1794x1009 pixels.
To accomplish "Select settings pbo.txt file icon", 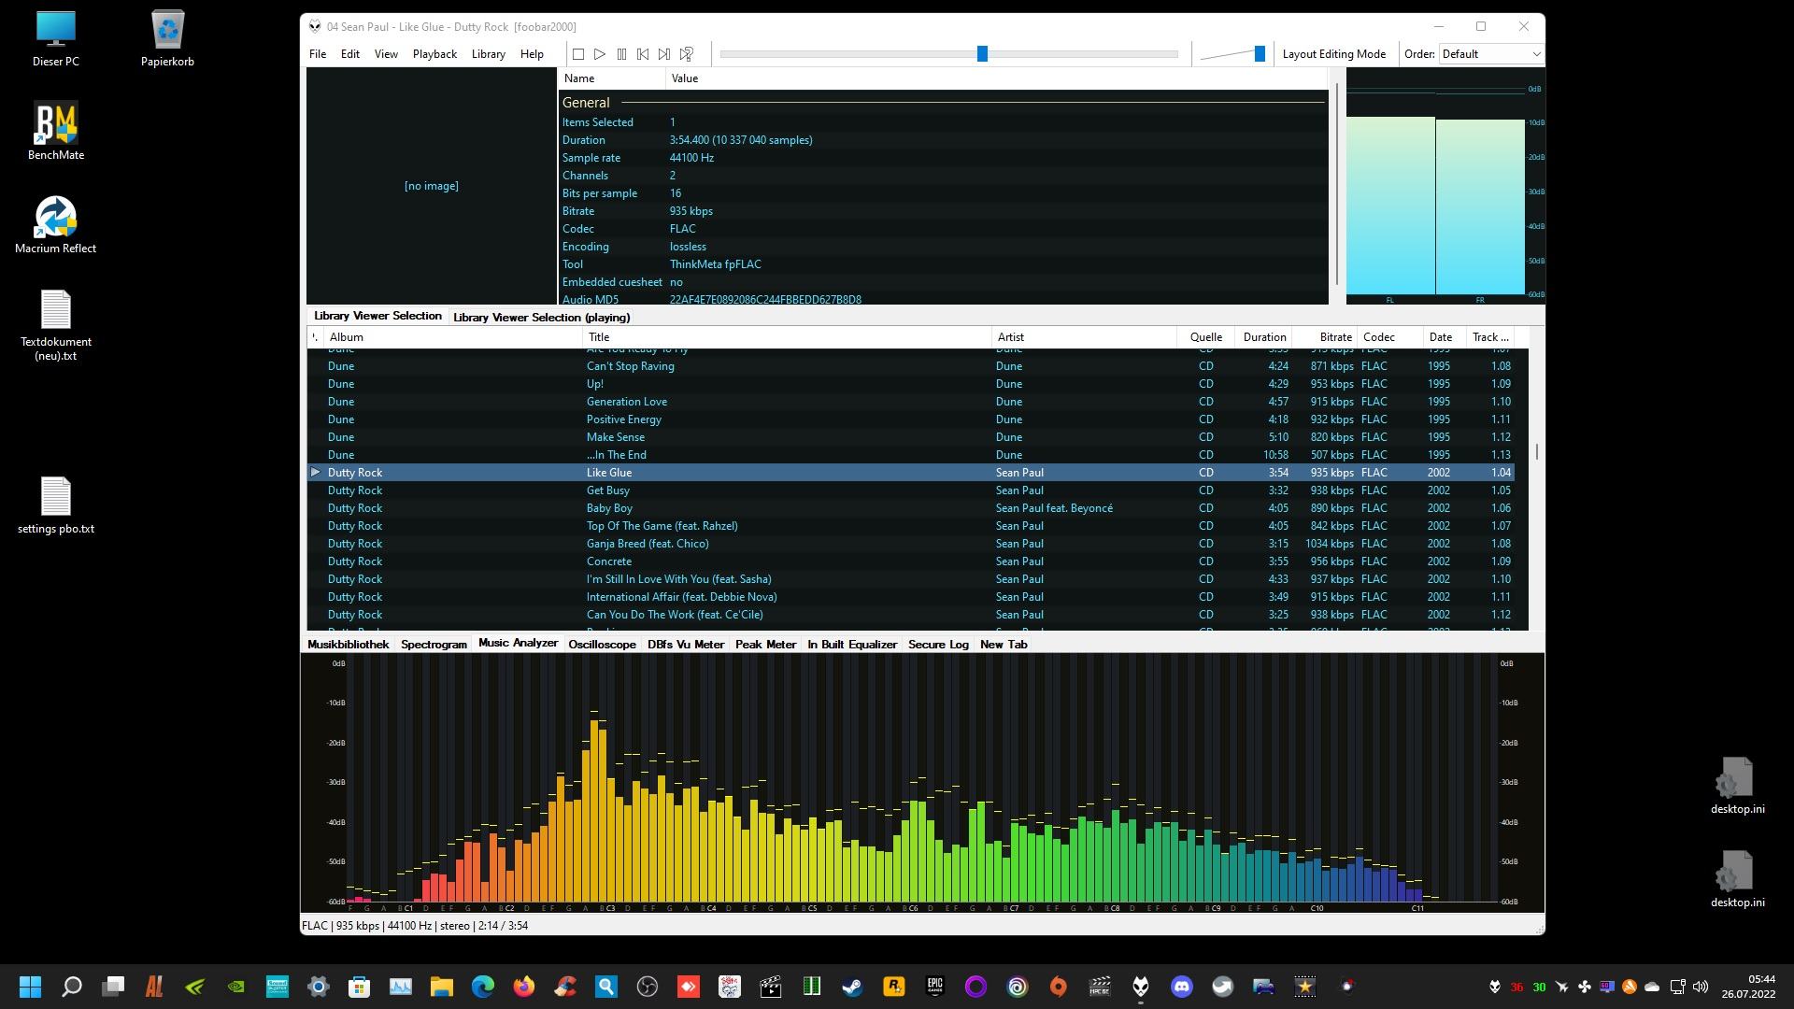I will (56, 505).
